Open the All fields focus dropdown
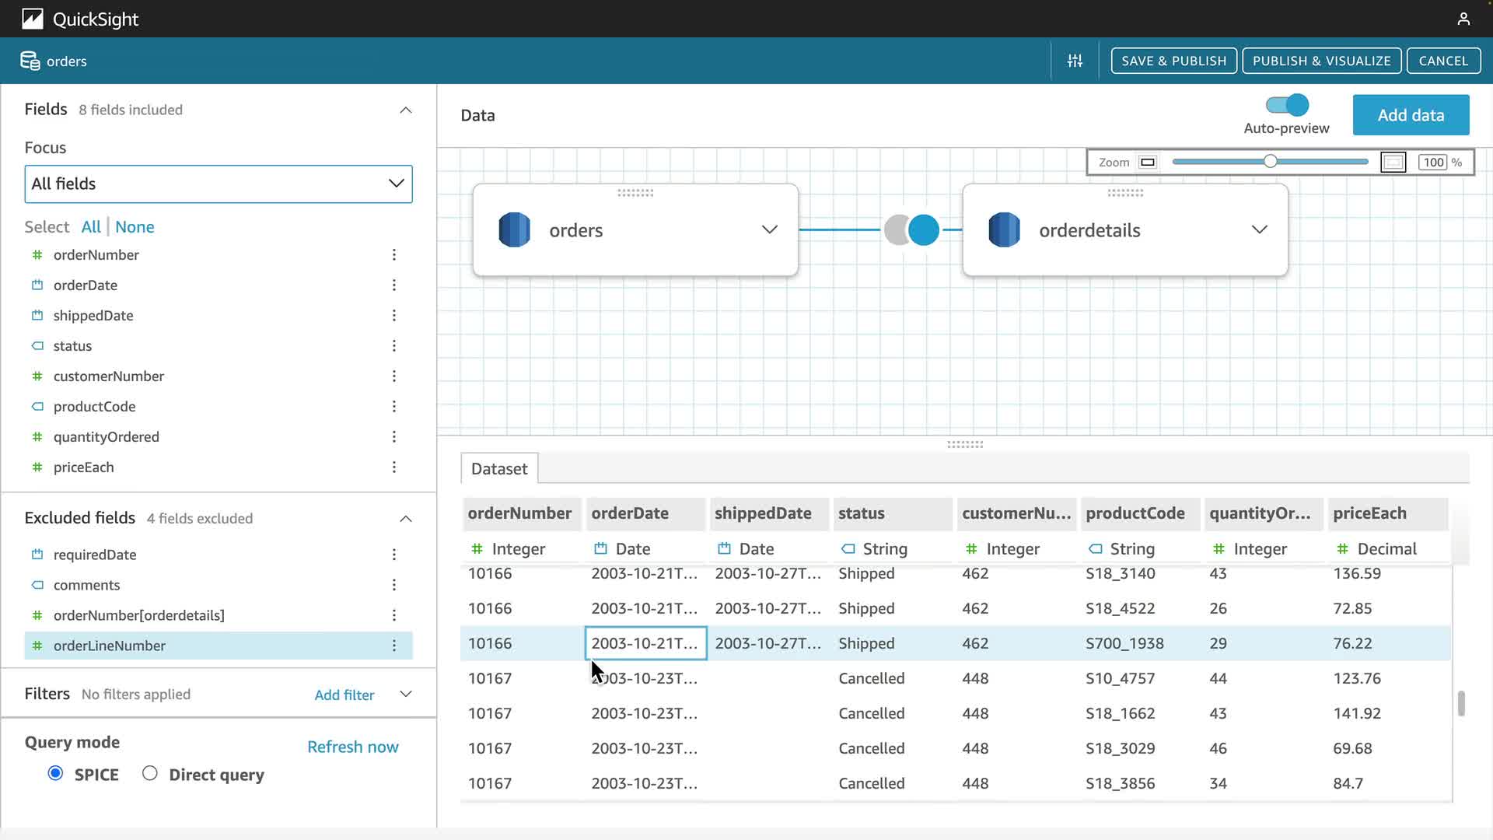 (x=218, y=184)
